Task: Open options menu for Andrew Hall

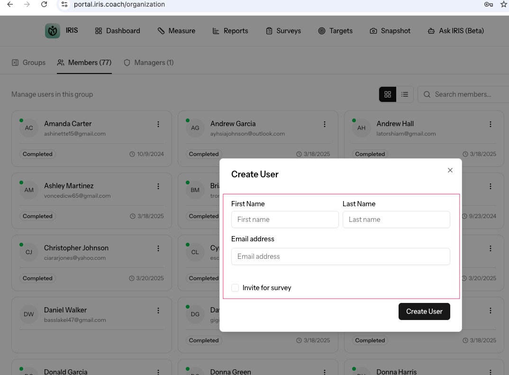Action: [x=491, y=124]
